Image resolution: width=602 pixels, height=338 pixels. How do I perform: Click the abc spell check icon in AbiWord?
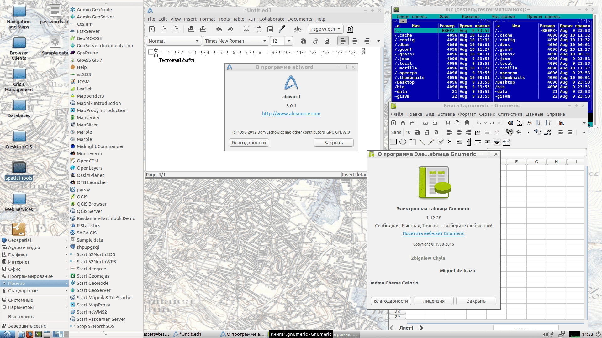298,29
